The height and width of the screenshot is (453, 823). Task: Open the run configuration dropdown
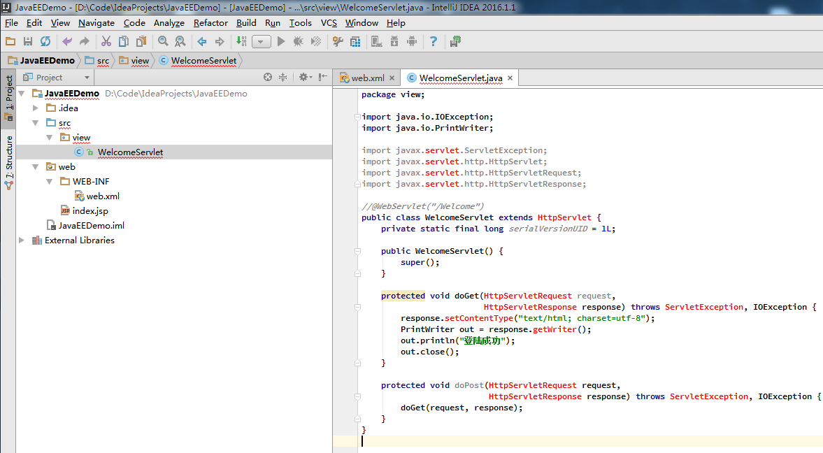261,41
